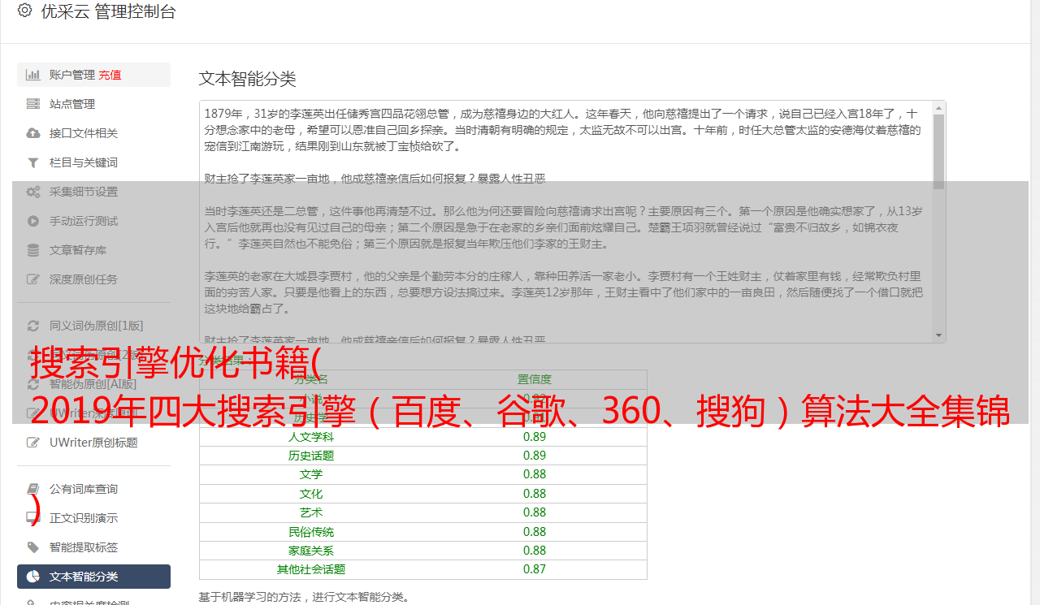Select the 历史话题 category cell
The height and width of the screenshot is (605, 1040).
(x=311, y=456)
